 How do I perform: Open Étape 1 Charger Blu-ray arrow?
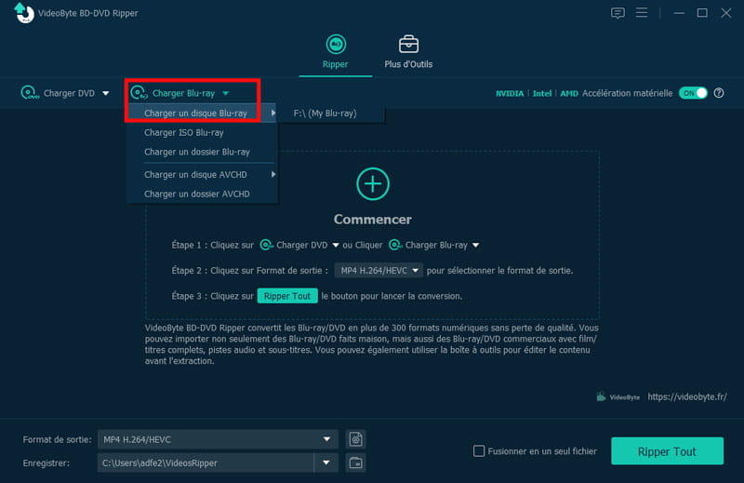[x=475, y=245]
